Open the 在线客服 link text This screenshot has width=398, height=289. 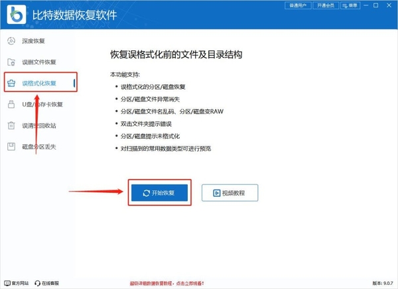click(x=50, y=283)
